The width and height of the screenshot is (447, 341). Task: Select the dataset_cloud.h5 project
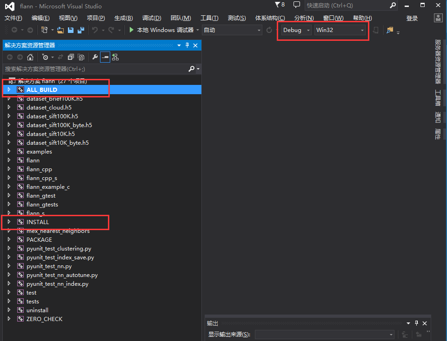[x=49, y=107]
